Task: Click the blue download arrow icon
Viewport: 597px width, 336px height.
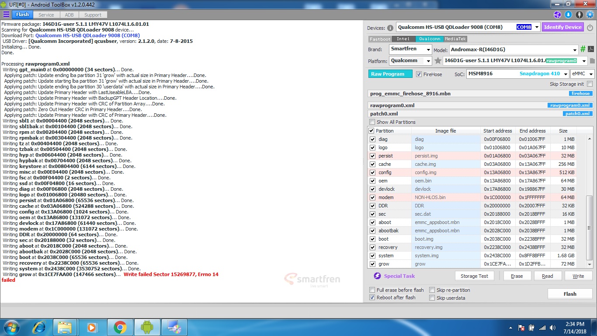Action: 568,14
